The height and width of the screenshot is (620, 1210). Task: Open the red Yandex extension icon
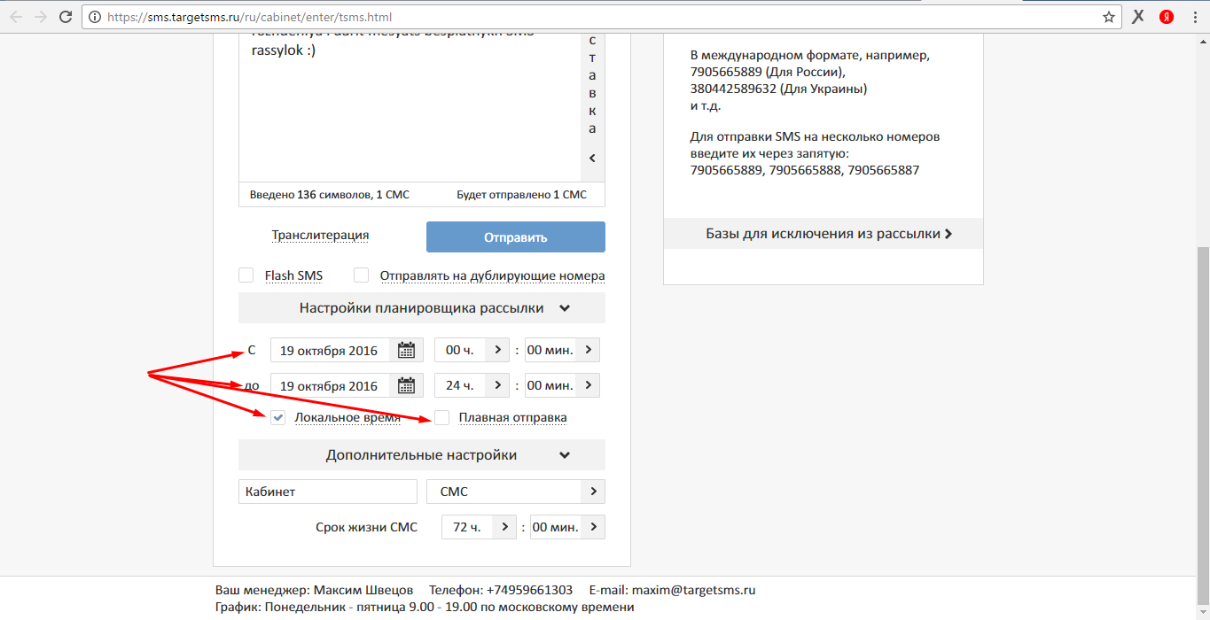tap(1167, 17)
